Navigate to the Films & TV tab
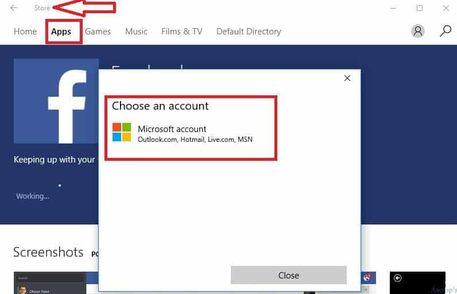Screen dimensions: 457x294 pyautogui.click(x=181, y=32)
